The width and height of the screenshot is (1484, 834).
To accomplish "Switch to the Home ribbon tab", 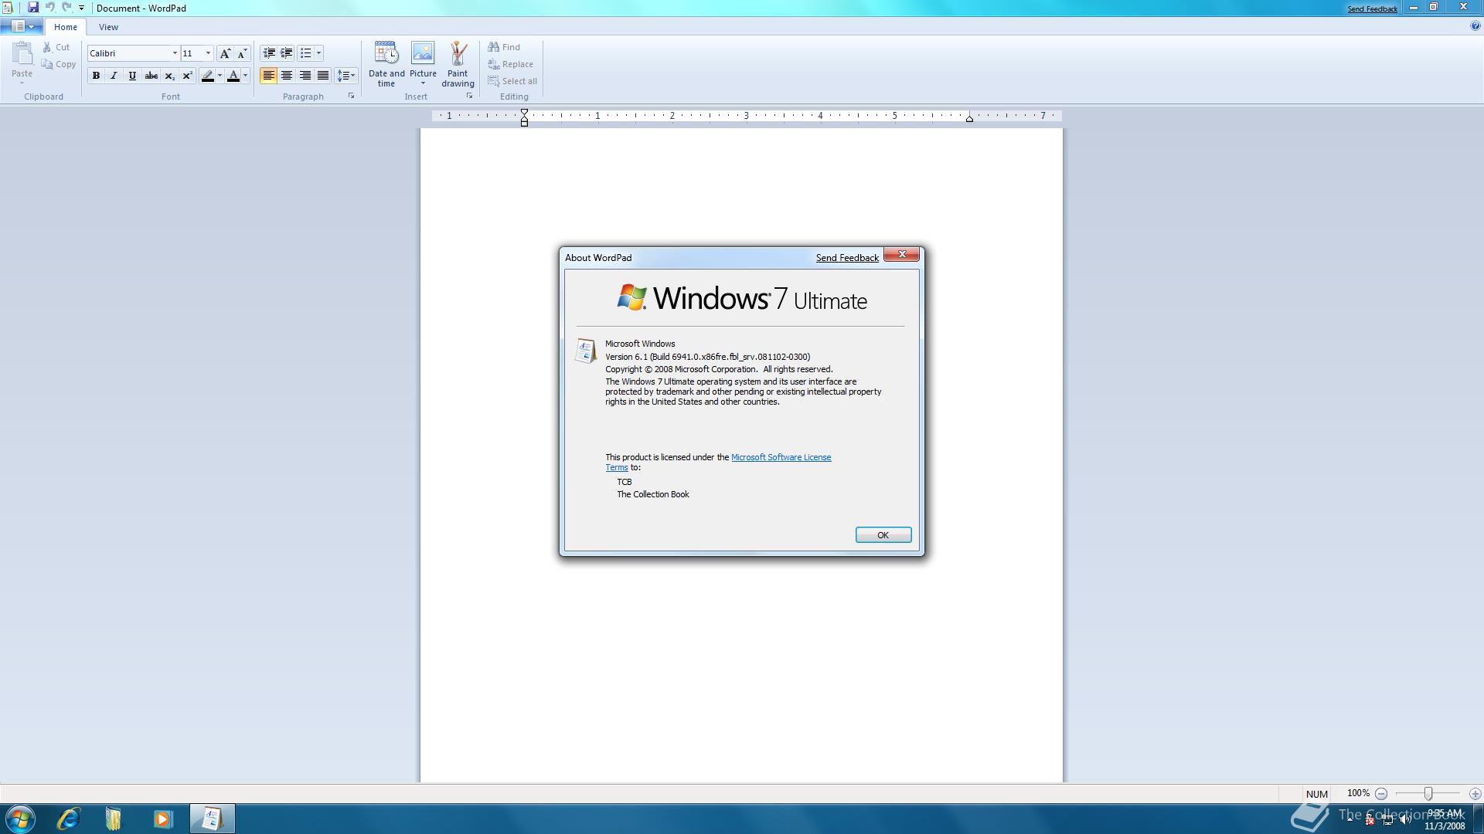I will click(x=66, y=27).
